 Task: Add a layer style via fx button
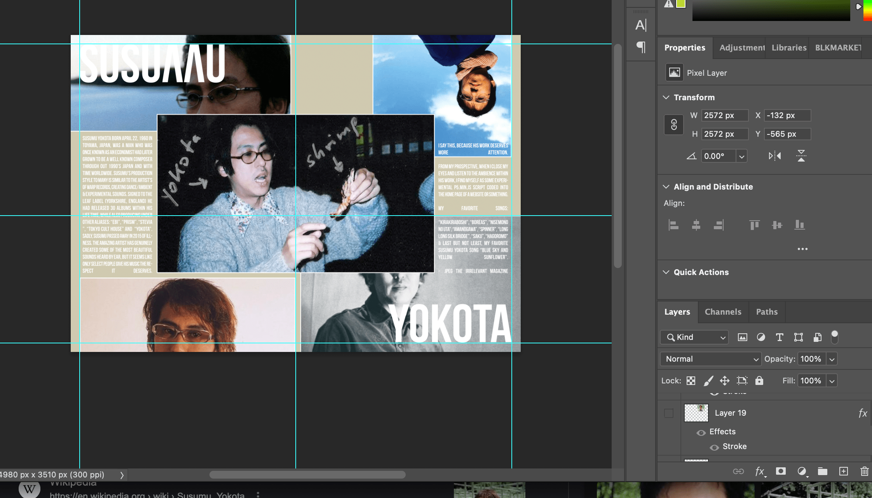(x=760, y=472)
